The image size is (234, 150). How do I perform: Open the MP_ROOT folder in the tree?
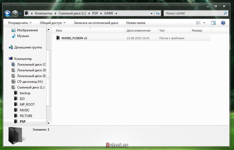tap(27, 104)
